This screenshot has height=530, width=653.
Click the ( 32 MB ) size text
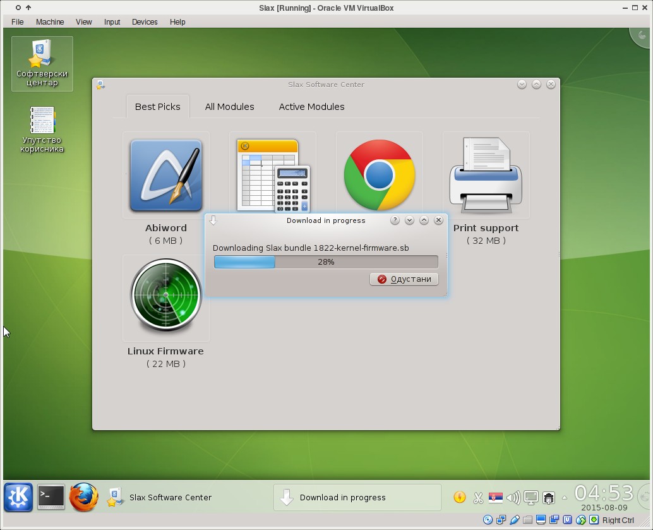point(486,241)
